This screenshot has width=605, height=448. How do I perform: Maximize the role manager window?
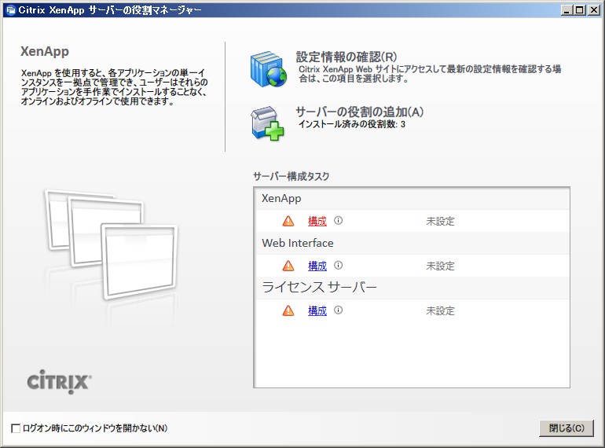click(580, 10)
